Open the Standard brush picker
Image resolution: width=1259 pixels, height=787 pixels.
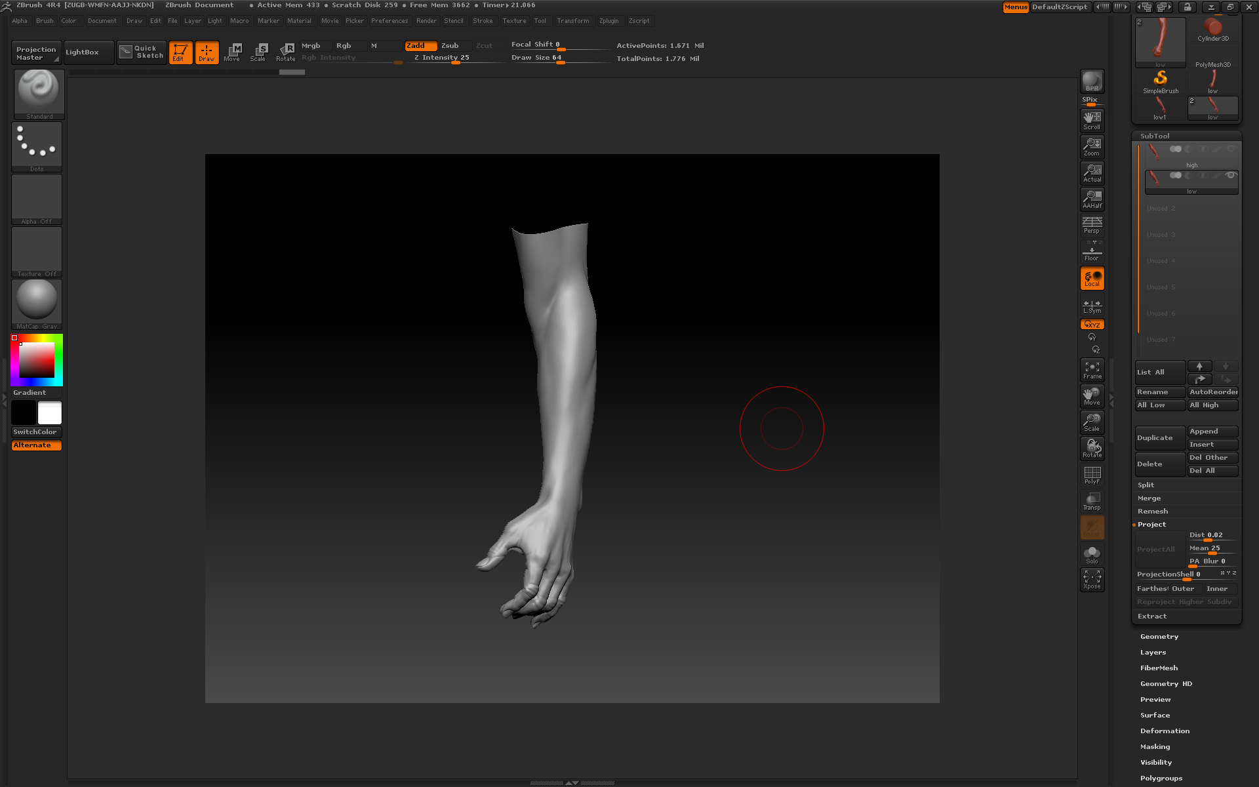tap(39, 94)
